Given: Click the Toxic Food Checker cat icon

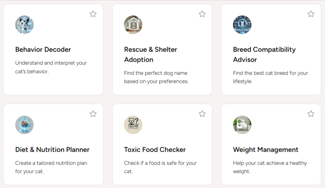Looking at the screenshot, I should [x=133, y=125].
